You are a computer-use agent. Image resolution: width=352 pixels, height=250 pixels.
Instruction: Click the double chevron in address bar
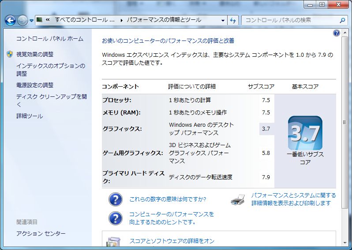point(48,20)
